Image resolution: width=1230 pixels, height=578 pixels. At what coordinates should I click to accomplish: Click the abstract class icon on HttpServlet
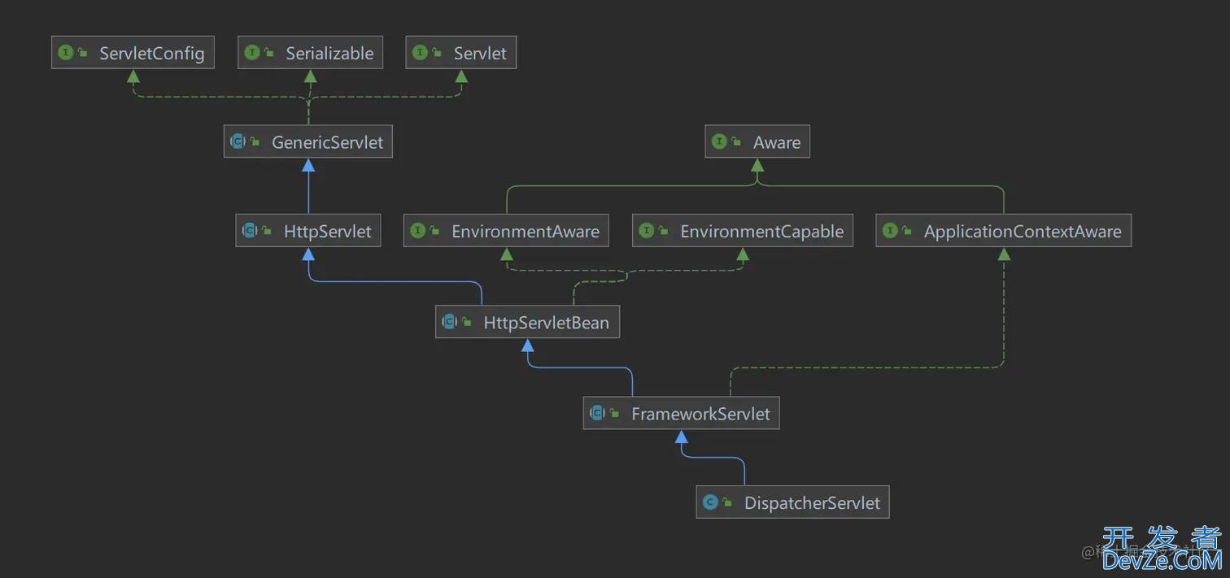pos(251,231)
